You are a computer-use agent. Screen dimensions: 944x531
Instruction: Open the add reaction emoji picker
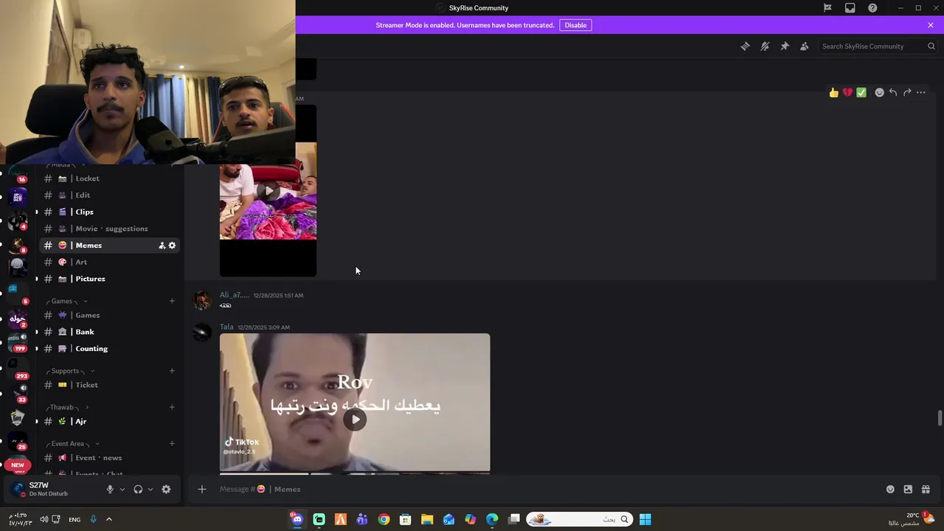[879, 92]
